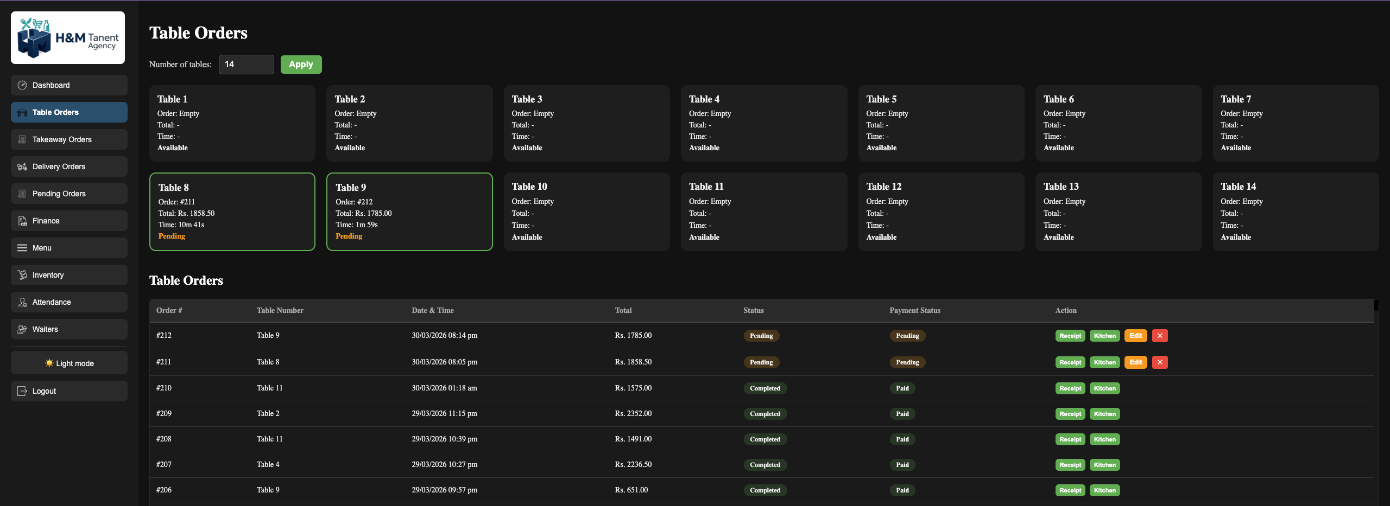Switch to Light mode
The height and width of the screenshot is (506, 1390).
click(69, 363)
